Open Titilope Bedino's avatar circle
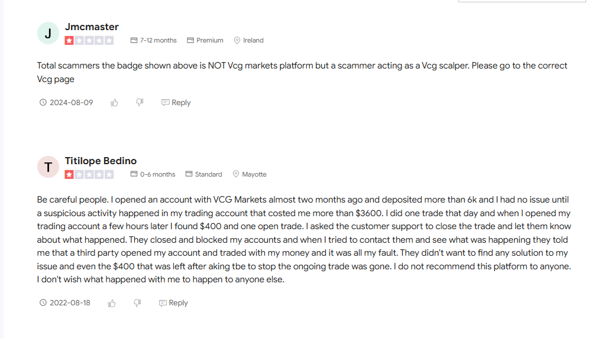The height and width of the screenshot is (339, 598). [48, 167]
